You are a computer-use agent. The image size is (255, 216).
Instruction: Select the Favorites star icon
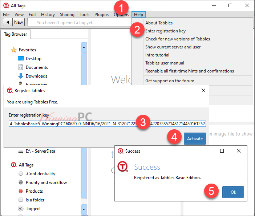14,50
